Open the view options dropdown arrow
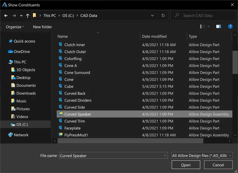Viewport: 238px width, 173px height. (x=209, y=26)
